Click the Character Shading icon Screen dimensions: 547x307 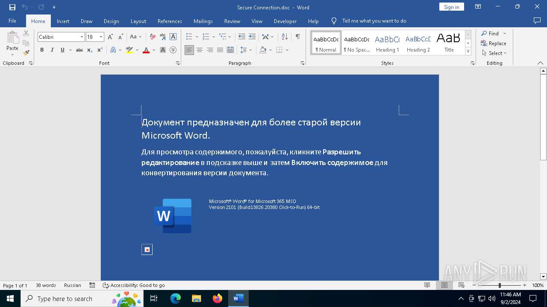[163, 50]
